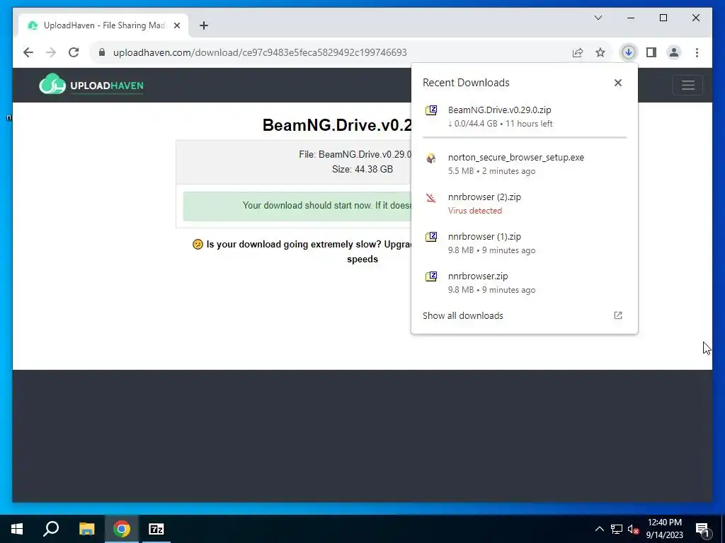Viewport: 725px width, 543px height.
Task: Open the notification center
Action: tap(702, 529)
